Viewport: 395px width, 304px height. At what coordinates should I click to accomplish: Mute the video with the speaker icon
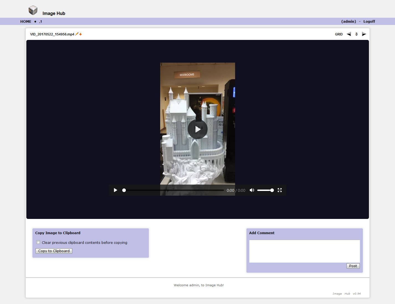coord(252,190)
